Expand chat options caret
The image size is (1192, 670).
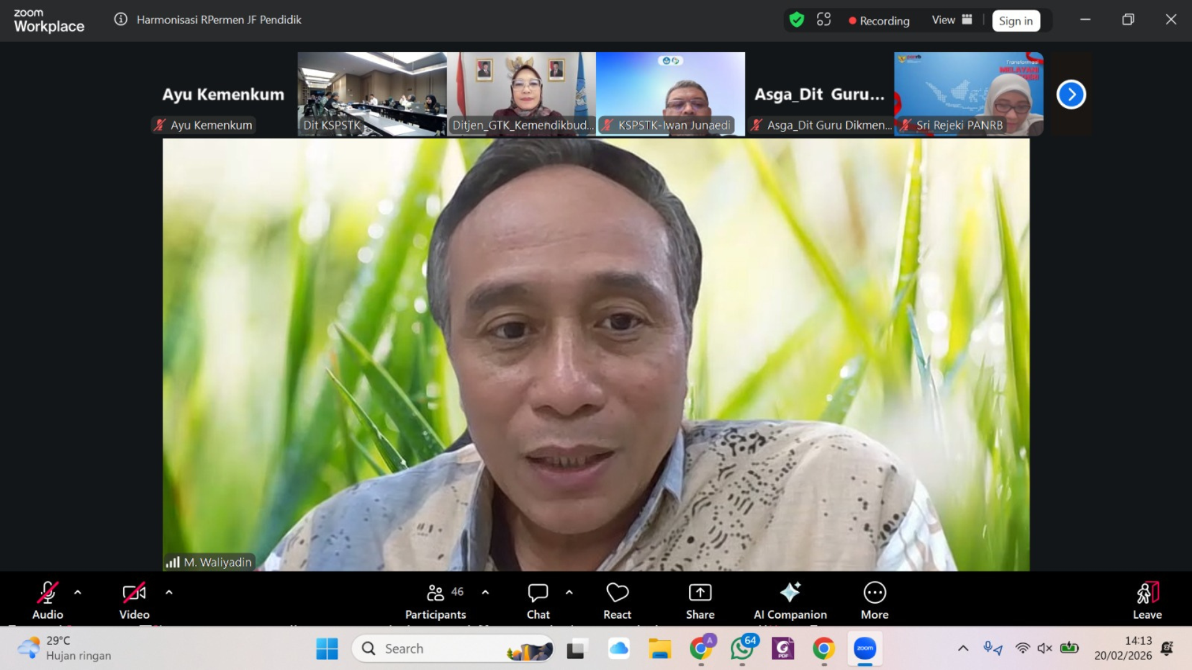pos(569,592)
